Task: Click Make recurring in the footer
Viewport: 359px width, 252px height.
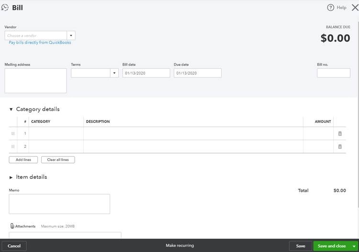Action: [179, 246]
